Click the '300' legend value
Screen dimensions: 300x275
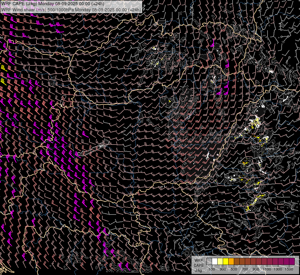[x=223, y=269]
